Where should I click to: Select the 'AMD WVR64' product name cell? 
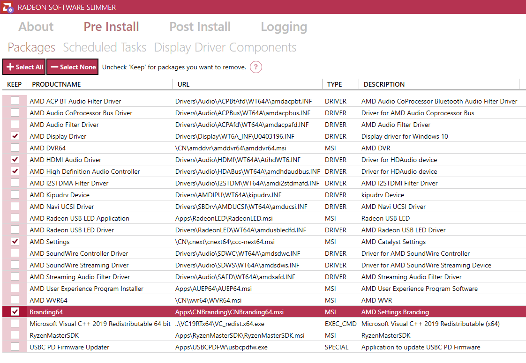(x=48, y=300)
